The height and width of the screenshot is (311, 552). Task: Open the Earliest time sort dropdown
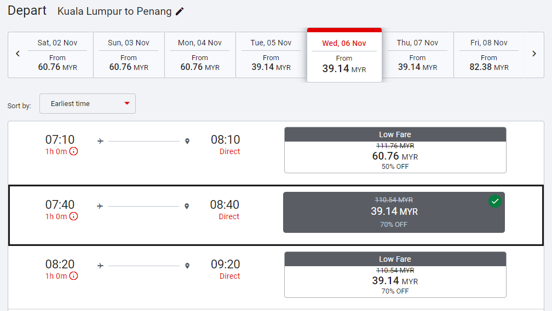pyautogui.click(x=87, y=104)
